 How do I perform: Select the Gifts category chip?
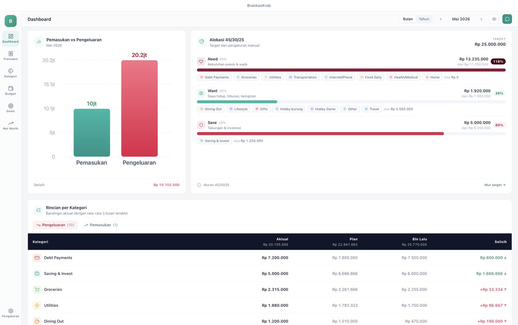click(261, 109)
